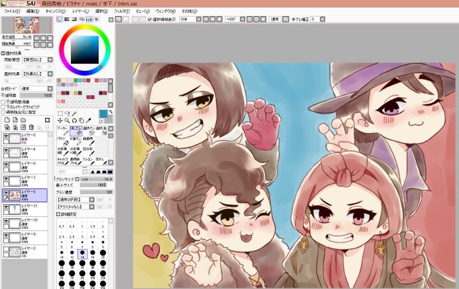Choose the クレヨン crayon brush

coord(88,161)
